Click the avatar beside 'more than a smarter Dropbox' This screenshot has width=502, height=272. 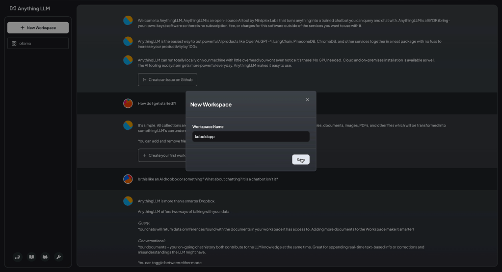[128, 201]
